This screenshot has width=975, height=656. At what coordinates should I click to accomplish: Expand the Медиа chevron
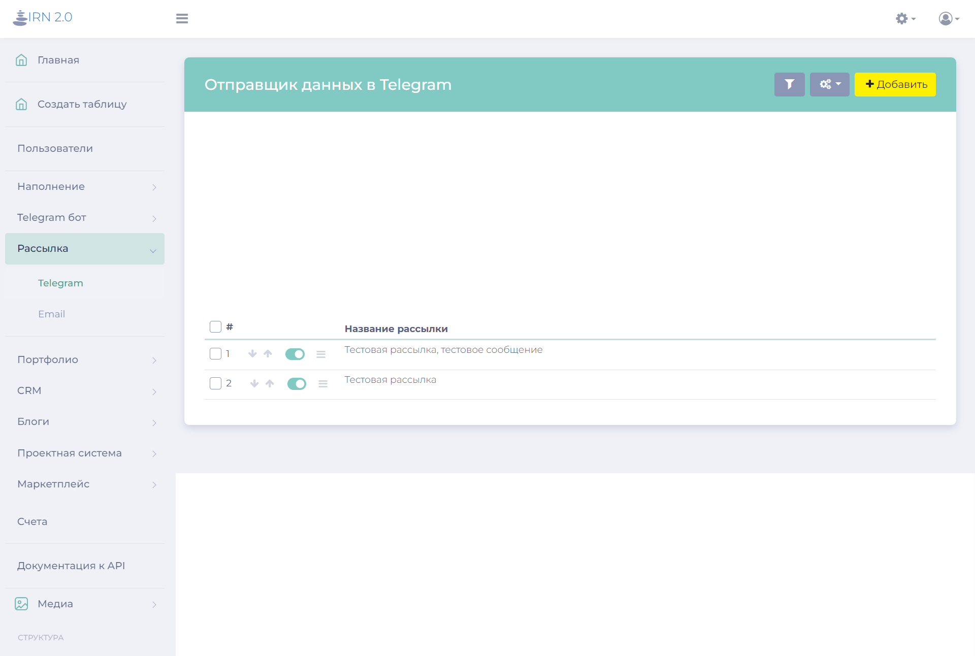coord(154,604)
